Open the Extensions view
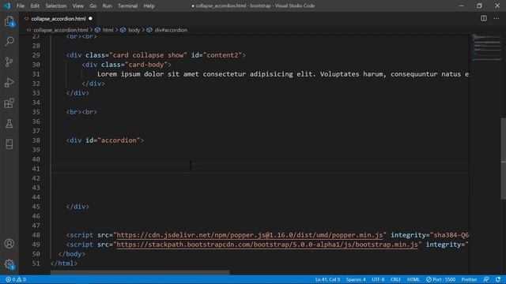The image size is (506, 284). pos(9,103)
